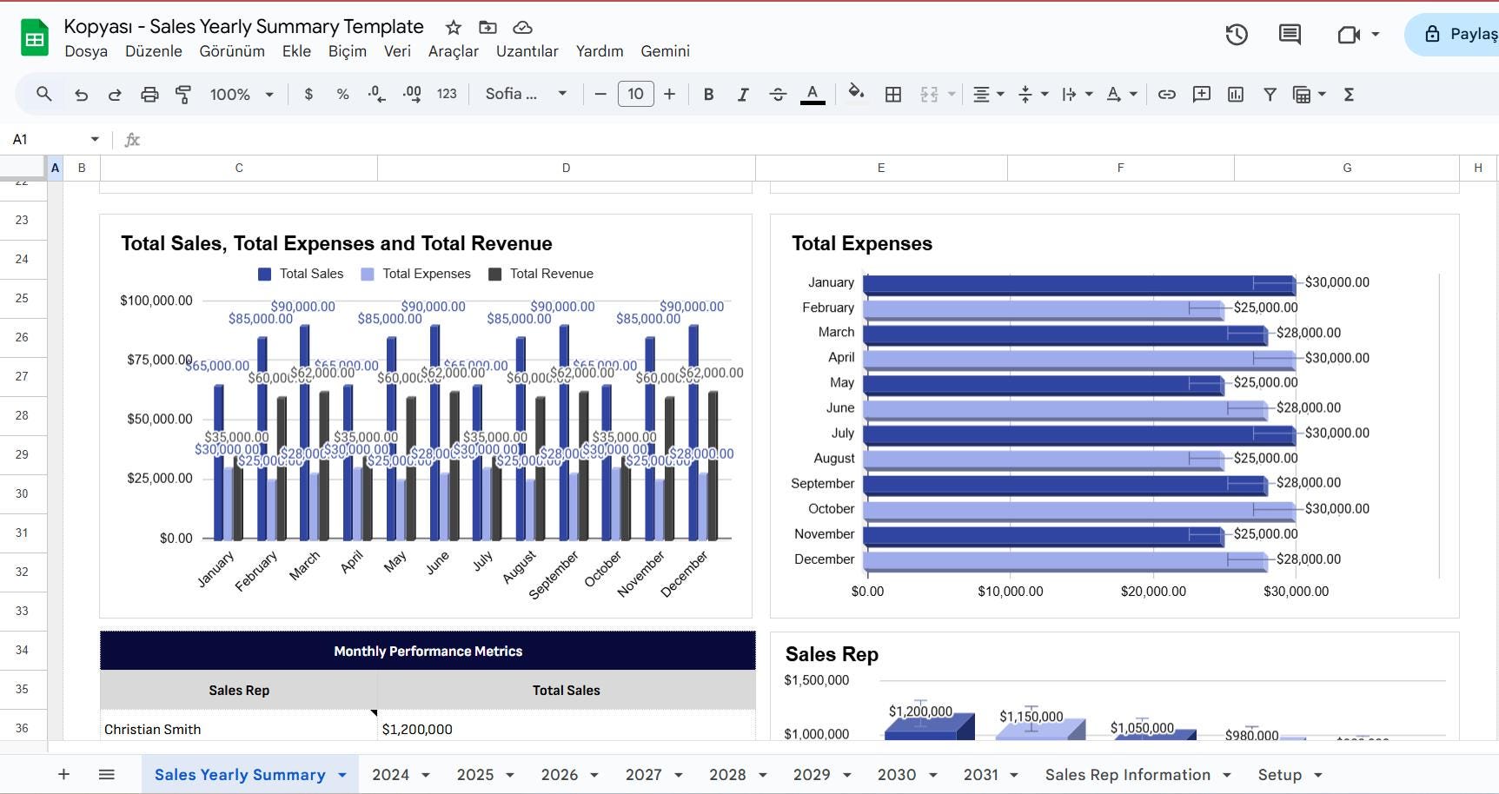Open more number formats 123 button

[x=447, y=95]
